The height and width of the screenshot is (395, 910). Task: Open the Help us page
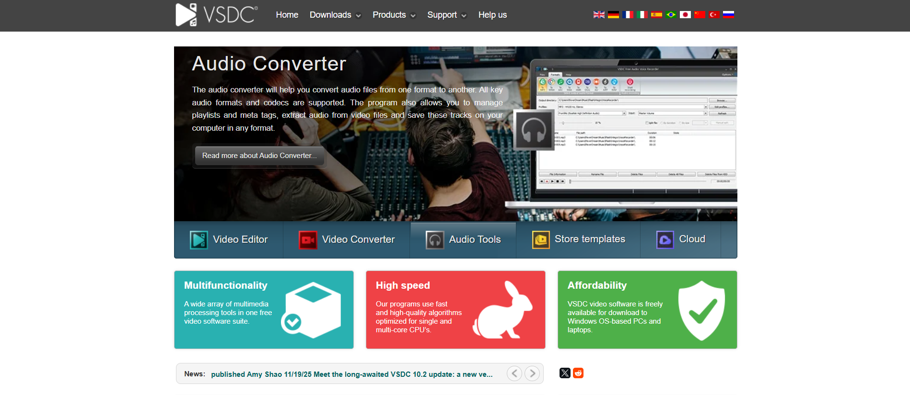(492, 15)
